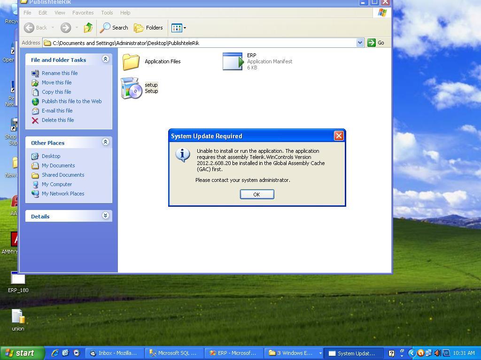Click the volume speaker tray icon
481x360 pixels.
(437, 353)
